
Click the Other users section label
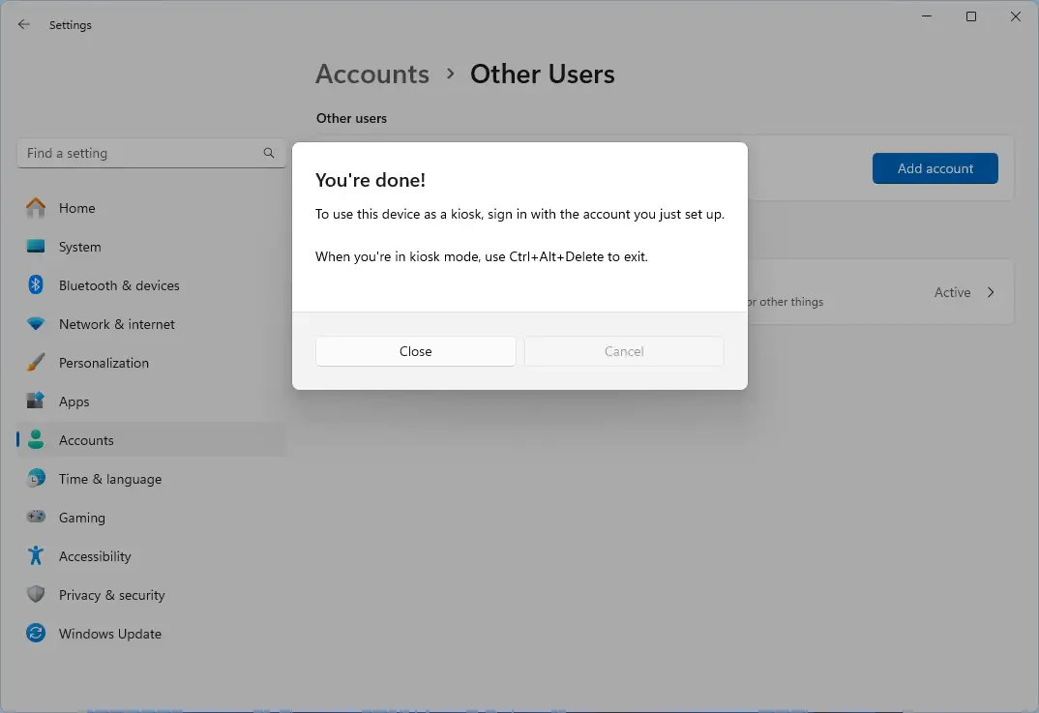click(x=351, y=118)
